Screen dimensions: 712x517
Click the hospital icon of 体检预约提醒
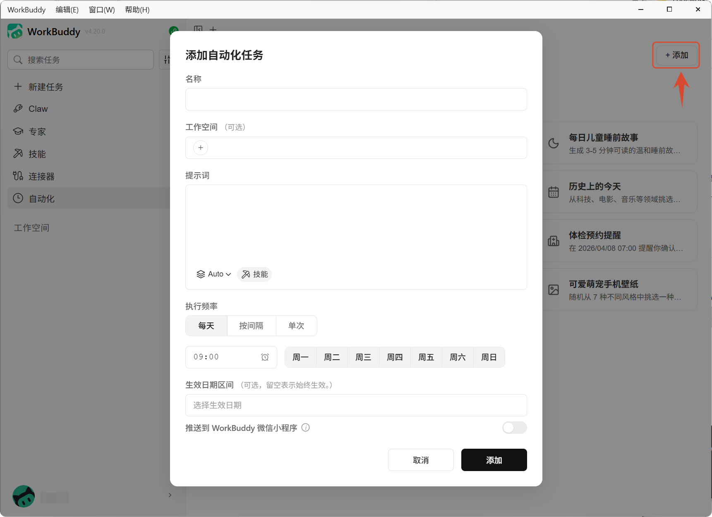[554, 241]
